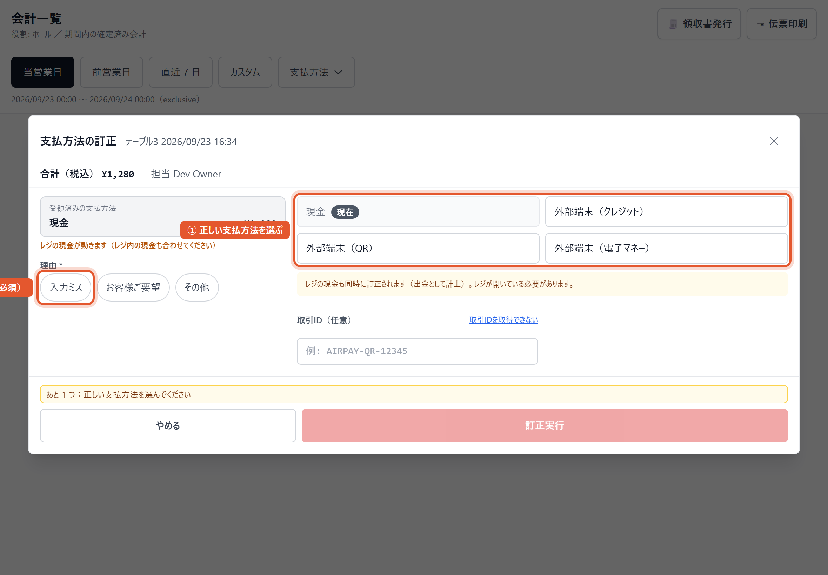
Task: Focus the 取引ID input field
Action: tap(417, 351)
